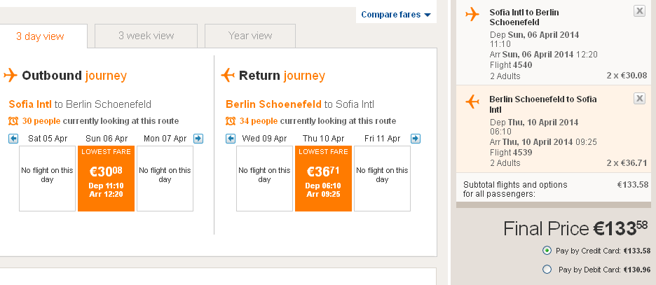Select the 3 day view tab
Image resolution: width=656 pixels, height=285 pixels.
click(x=40, y=36)
